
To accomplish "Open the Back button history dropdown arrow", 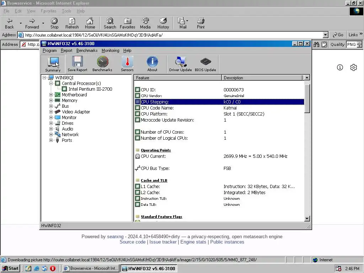I will pyautogui.click(x=21, y=23).
